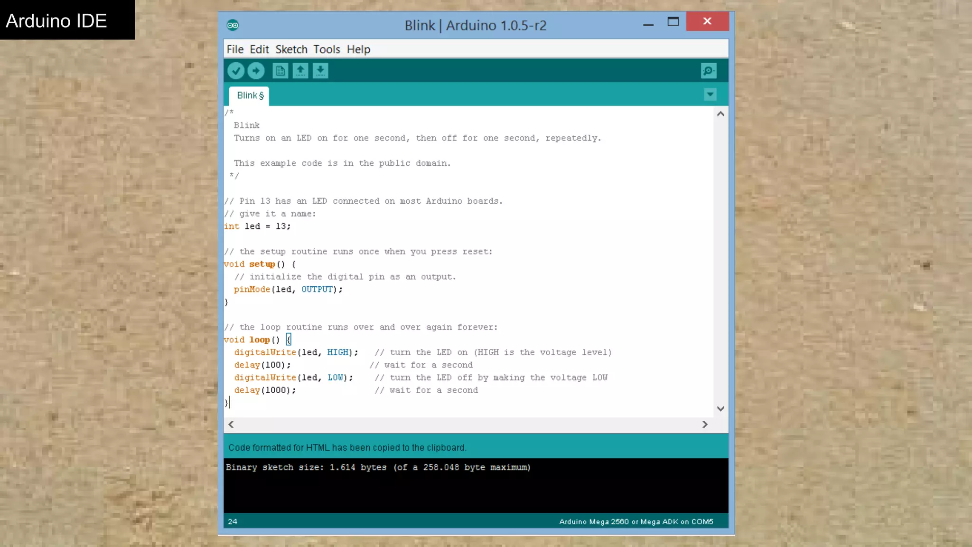Click the board name in status bar
The width and height of the screenshot is (972, 547).
coord(636,521)
